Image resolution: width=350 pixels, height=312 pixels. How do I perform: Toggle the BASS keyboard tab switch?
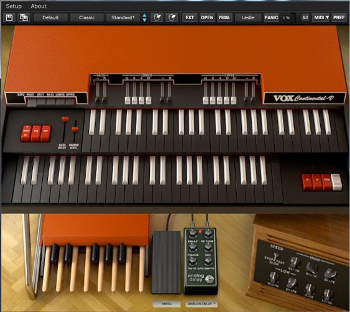(51, 102)
